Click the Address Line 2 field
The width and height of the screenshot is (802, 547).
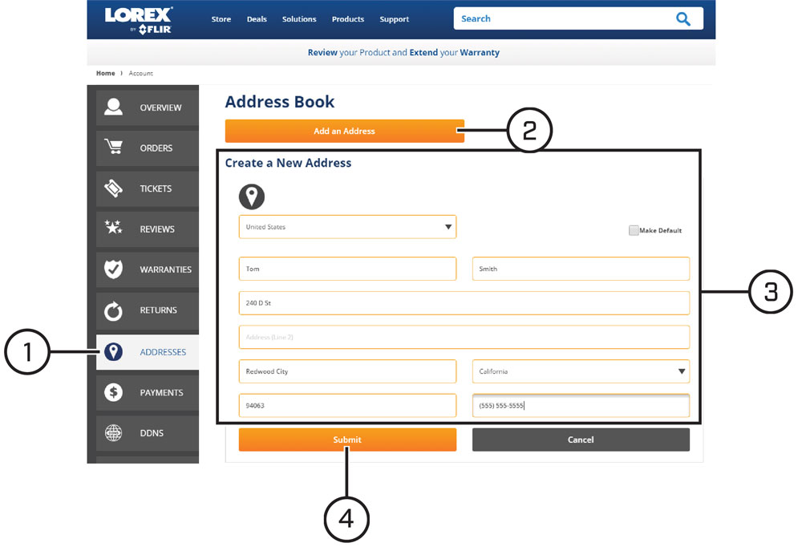[x=464, y=337]
